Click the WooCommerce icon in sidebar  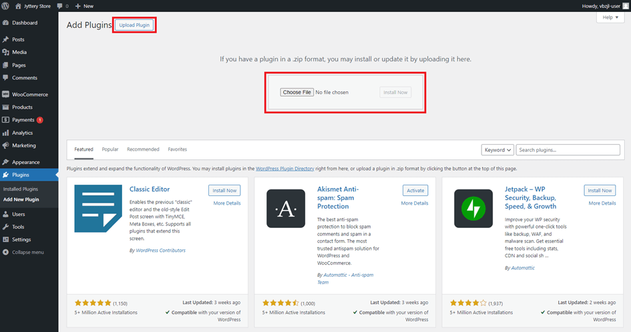[5, 95]
